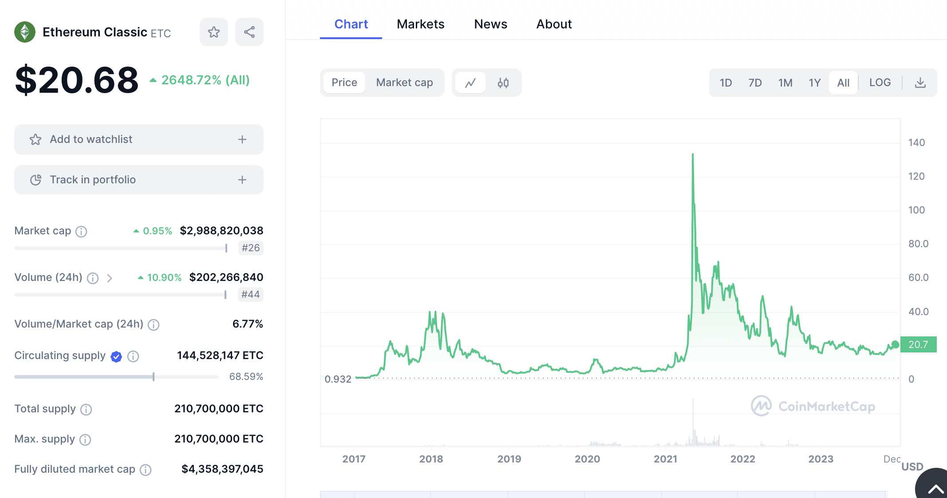This screenshot has width=947, height=498.
Task: Open the share icon button
Action: click(x=249, y=32)
